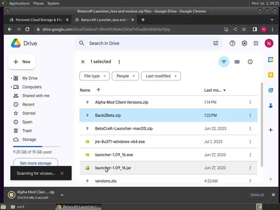This screenshot has height=210, width=280.
Task: Reverse the Name sort direction arrow
Action: 98,90
